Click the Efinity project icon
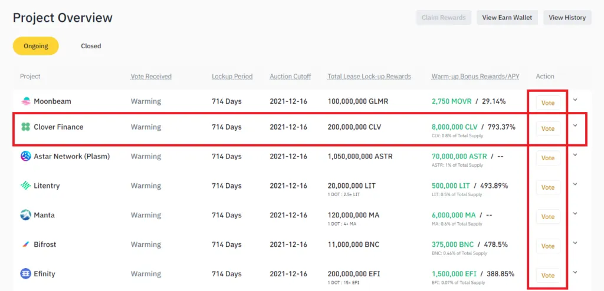The height and width of the screenshot is (291, 604). click(x=25, y=274)
